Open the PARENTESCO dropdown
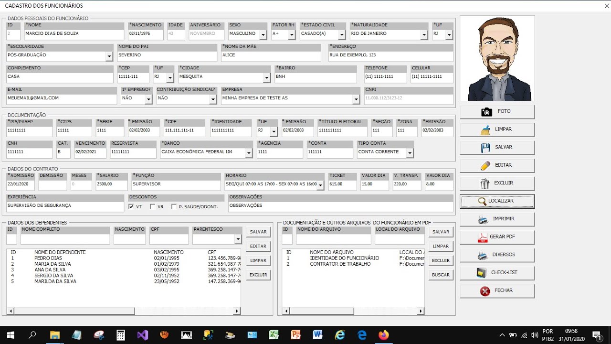This screenshot has width=611, height=344. [238, 239]
